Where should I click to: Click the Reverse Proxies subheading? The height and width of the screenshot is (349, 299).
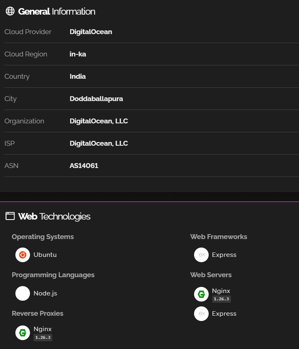coord(38,313)
